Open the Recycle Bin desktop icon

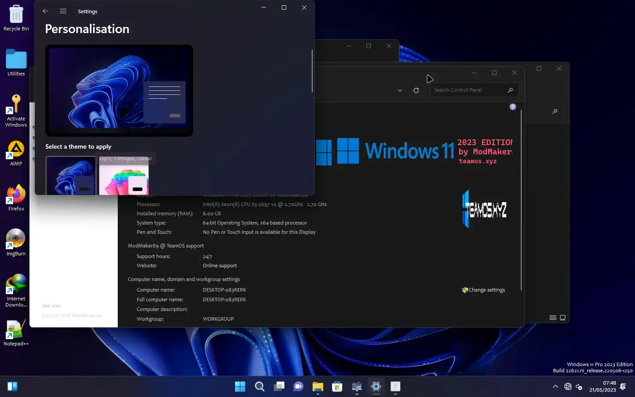click(x=16, y=18)
